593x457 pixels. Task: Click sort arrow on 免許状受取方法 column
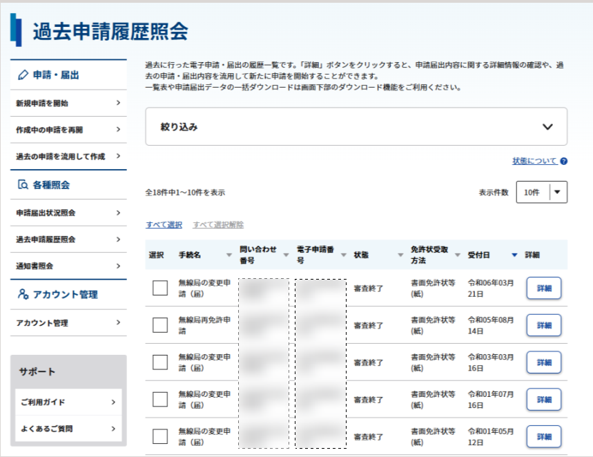(x=458, y=255)
